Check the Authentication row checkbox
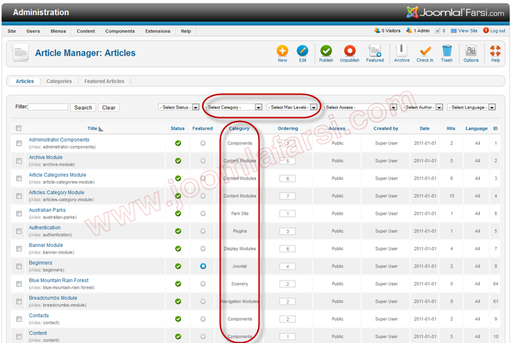The height and width of the screenshot is (343, 513). pyautogui.click(x=19, y=231)
